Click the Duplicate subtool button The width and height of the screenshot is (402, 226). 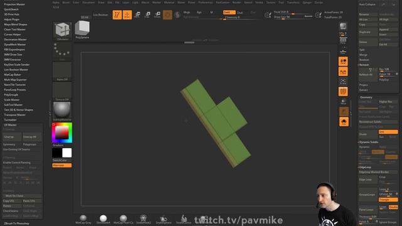click(368, 32)
